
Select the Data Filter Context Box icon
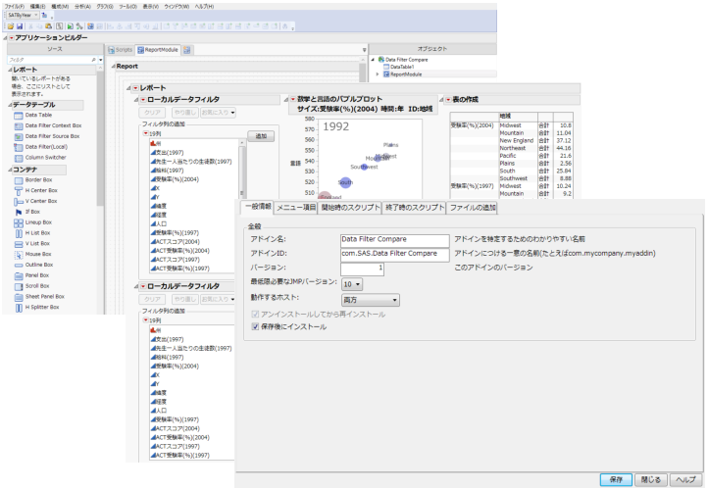tap(19, 125)
